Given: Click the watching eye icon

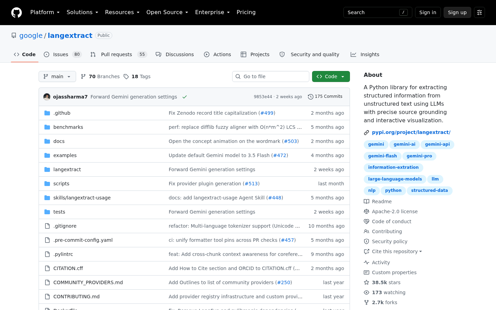Looking at the screenshot, I should 366,292.
